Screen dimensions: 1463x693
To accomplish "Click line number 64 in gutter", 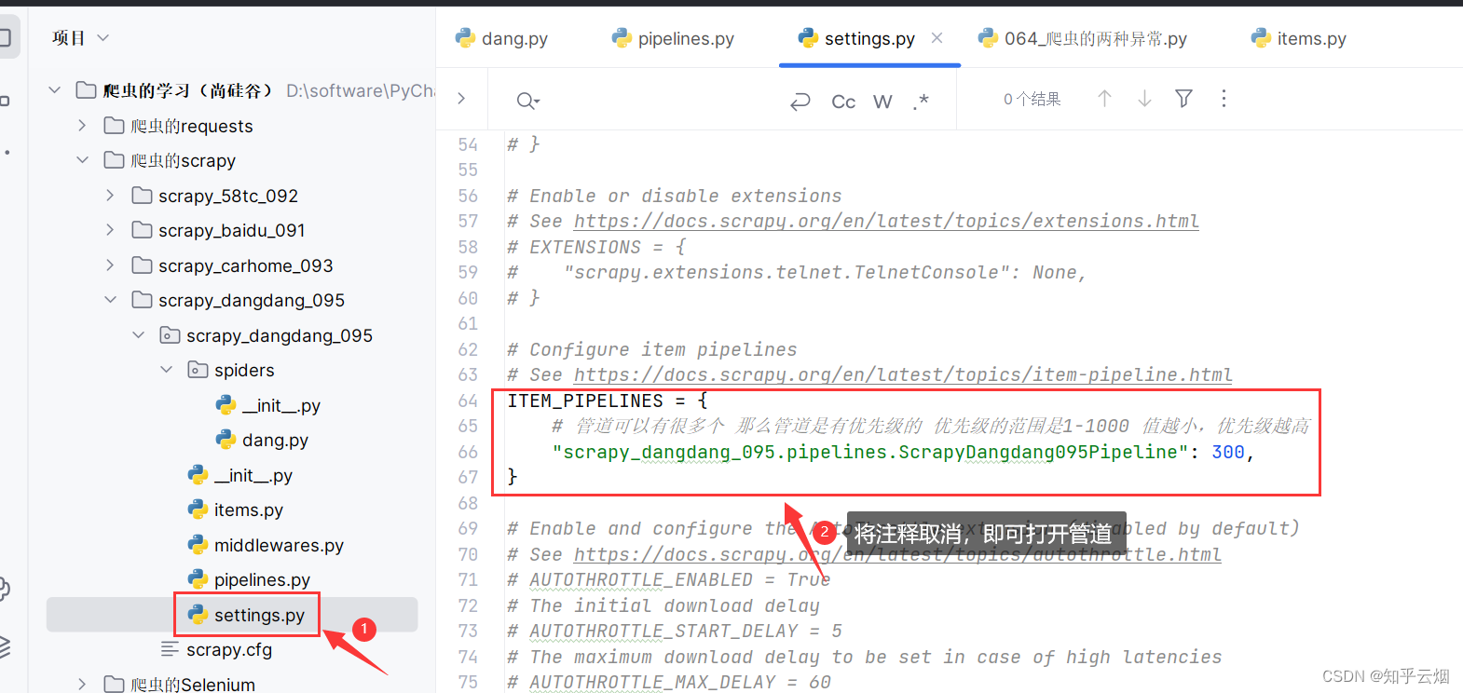I will (468, 401).
